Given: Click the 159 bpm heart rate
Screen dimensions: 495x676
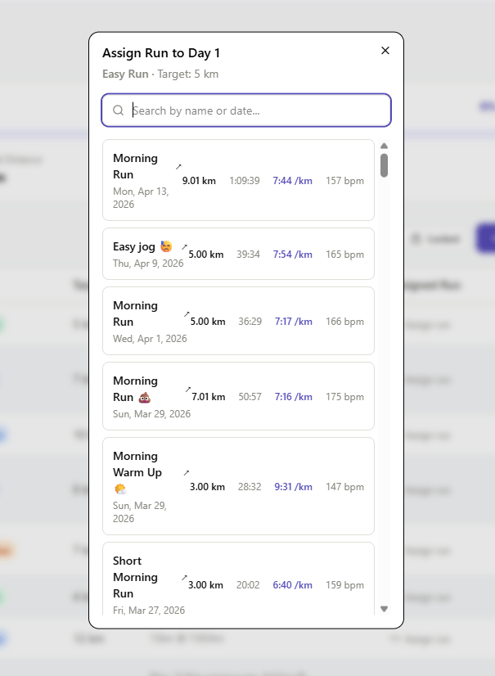Looking at the screenshot, I should tap(344, 585).
